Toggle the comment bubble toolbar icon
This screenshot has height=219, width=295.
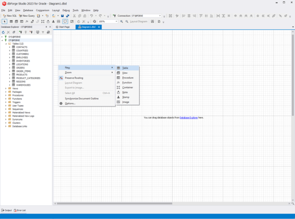pos(65,22)
